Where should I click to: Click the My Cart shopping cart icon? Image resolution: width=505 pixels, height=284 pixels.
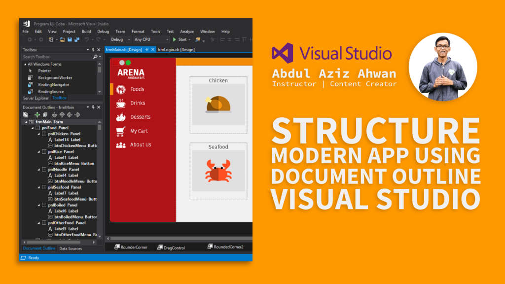pos(120,131)
